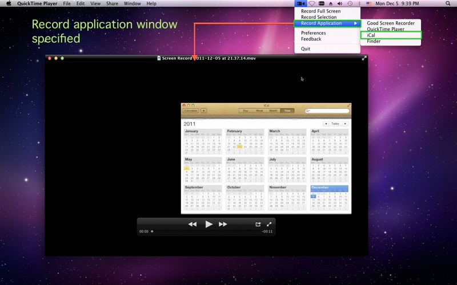Click the January month in year view
The width and height of the screenshot is (457, 285).
click(203, 141)
